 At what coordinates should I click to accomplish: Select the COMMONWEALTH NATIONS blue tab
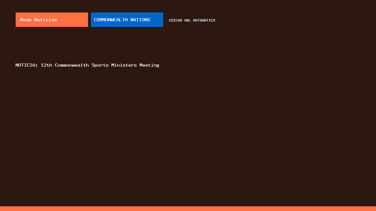coord(127,20)
